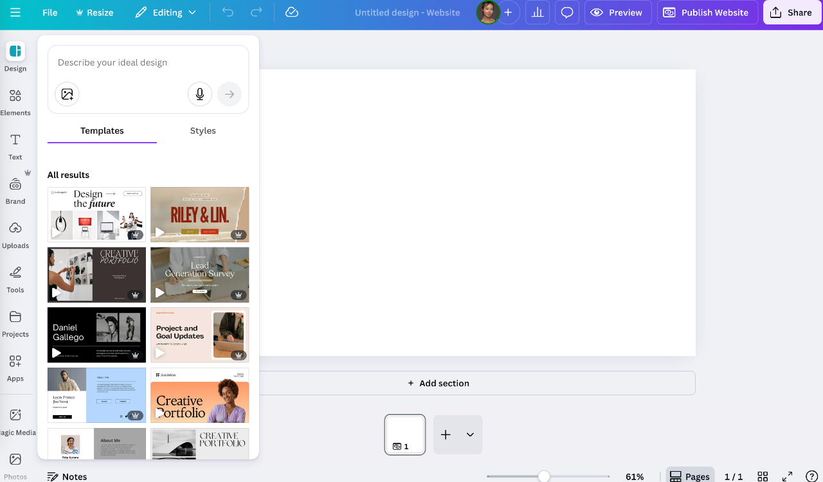Switch to the Styles tab
Screen dimensions: 823x482
click(x=203, y=130)
